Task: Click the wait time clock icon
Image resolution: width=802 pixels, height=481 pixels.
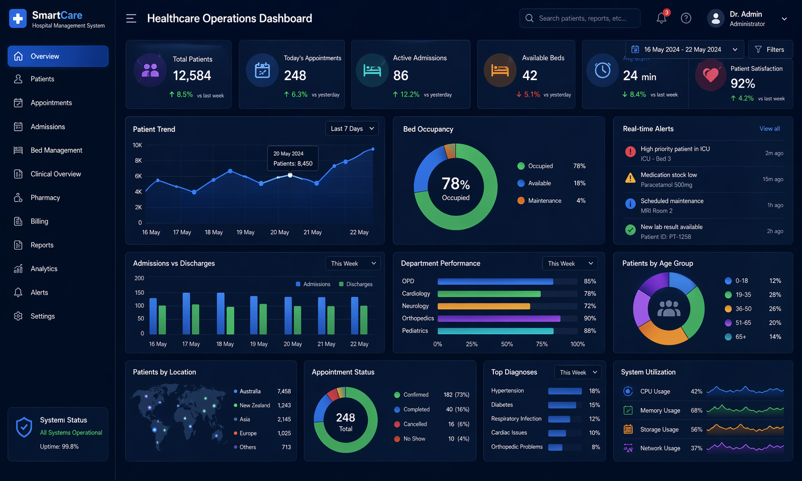Action: pos(602,70)
